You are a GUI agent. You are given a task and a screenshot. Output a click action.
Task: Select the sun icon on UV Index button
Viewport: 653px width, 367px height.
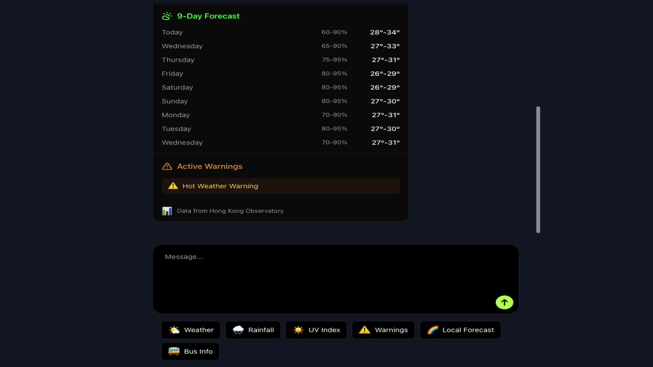298,330
